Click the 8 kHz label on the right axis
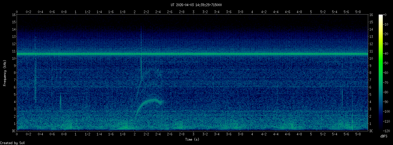Screen dimensions: 393x145 [x=371, y=73]
